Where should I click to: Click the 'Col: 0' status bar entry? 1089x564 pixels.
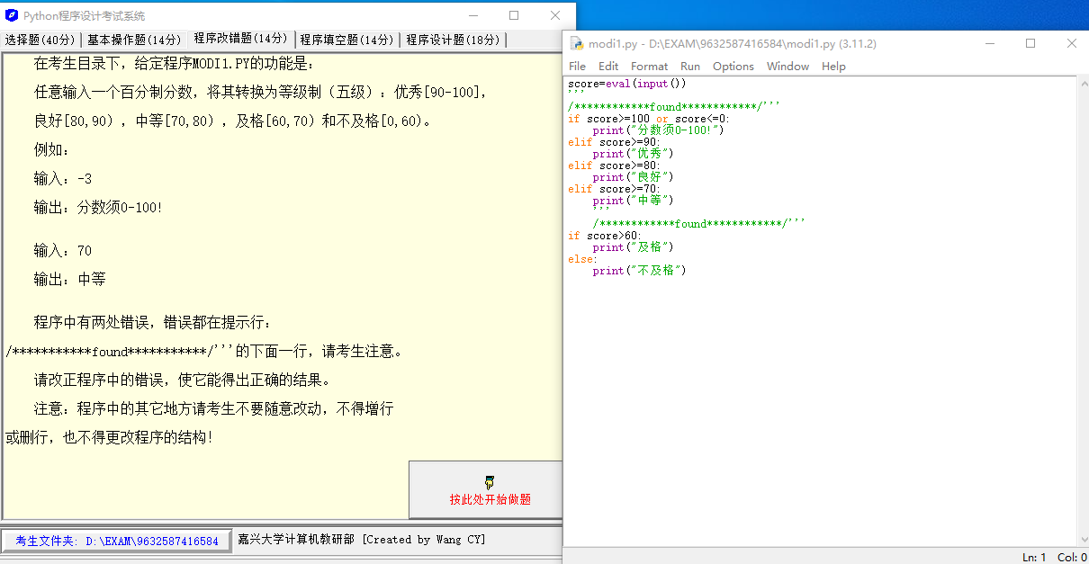[1073, 558]
